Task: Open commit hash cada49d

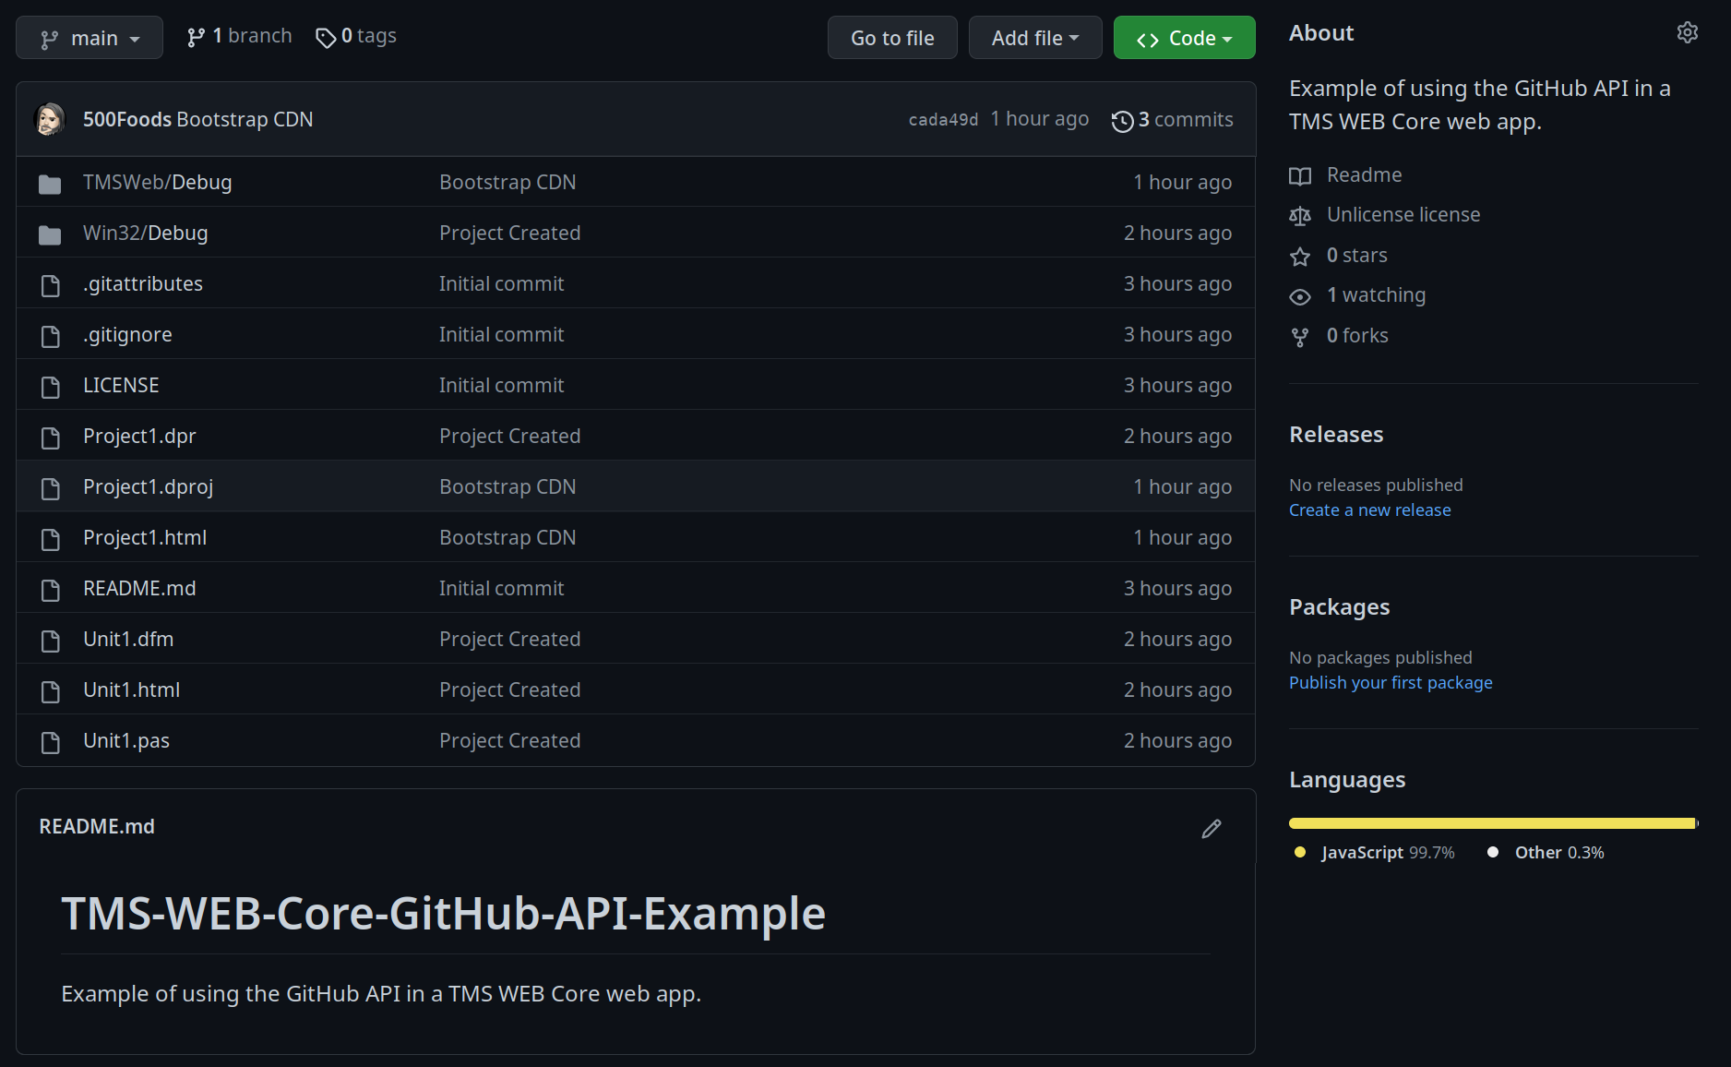Action: (x=943, y=119)
